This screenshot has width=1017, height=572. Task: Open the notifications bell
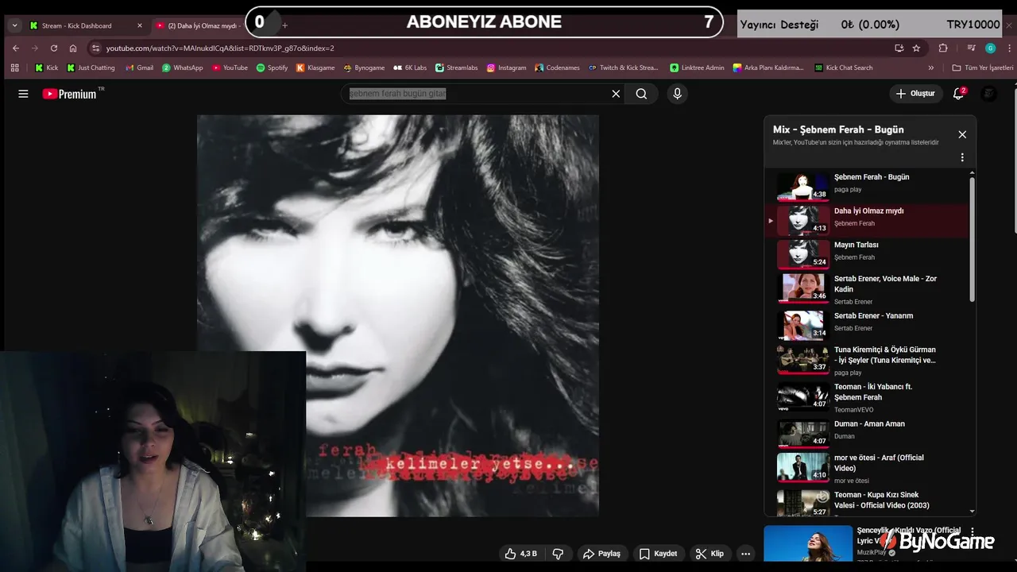(x=959, y=94)
